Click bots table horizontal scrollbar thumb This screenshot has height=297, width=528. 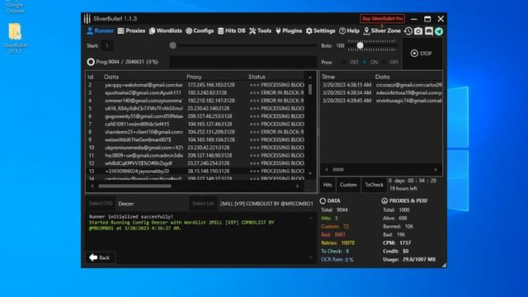tap(134, 186)
